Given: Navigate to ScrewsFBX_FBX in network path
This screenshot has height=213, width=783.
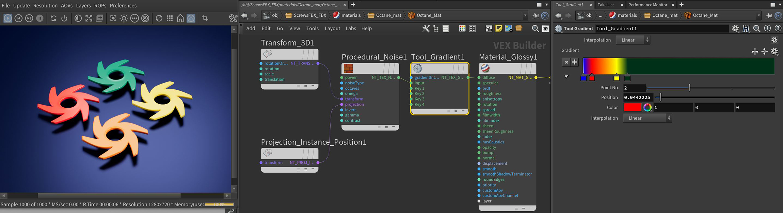Looking at the screenshot, I should [309, 15].
